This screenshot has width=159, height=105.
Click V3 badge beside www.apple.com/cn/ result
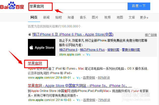[x=78, y=78]
